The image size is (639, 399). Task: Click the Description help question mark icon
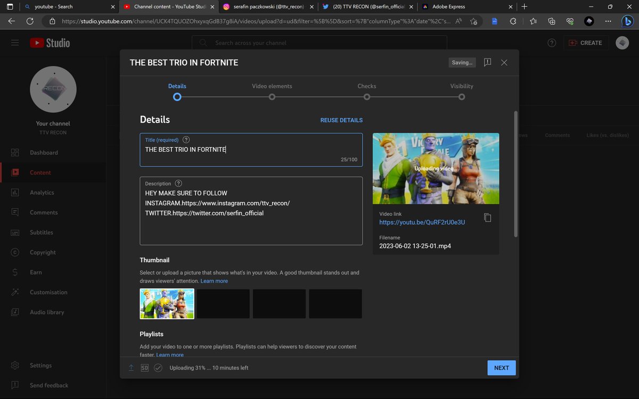point(178,184)
